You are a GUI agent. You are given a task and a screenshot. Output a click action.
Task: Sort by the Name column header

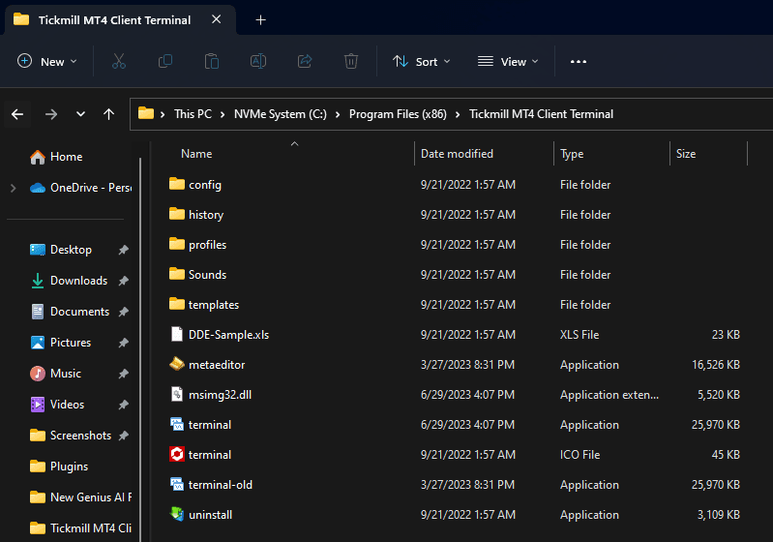196,154
